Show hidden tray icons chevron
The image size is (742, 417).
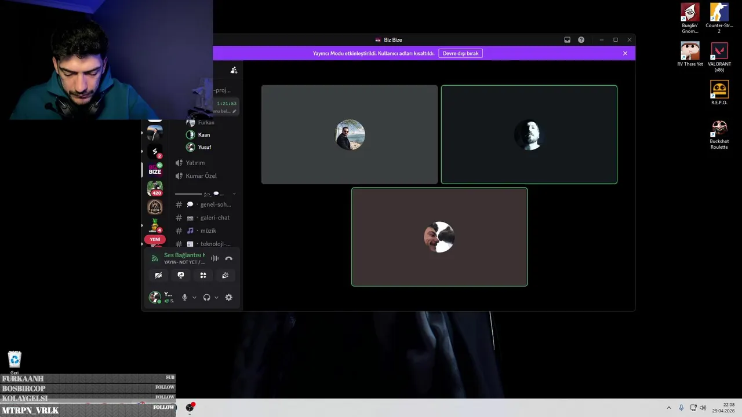click(x=668, y=408)
